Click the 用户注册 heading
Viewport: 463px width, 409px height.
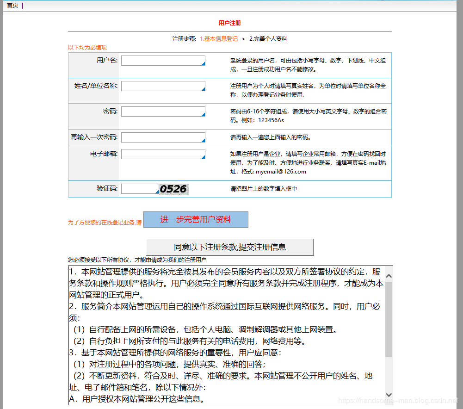[230, 23]
